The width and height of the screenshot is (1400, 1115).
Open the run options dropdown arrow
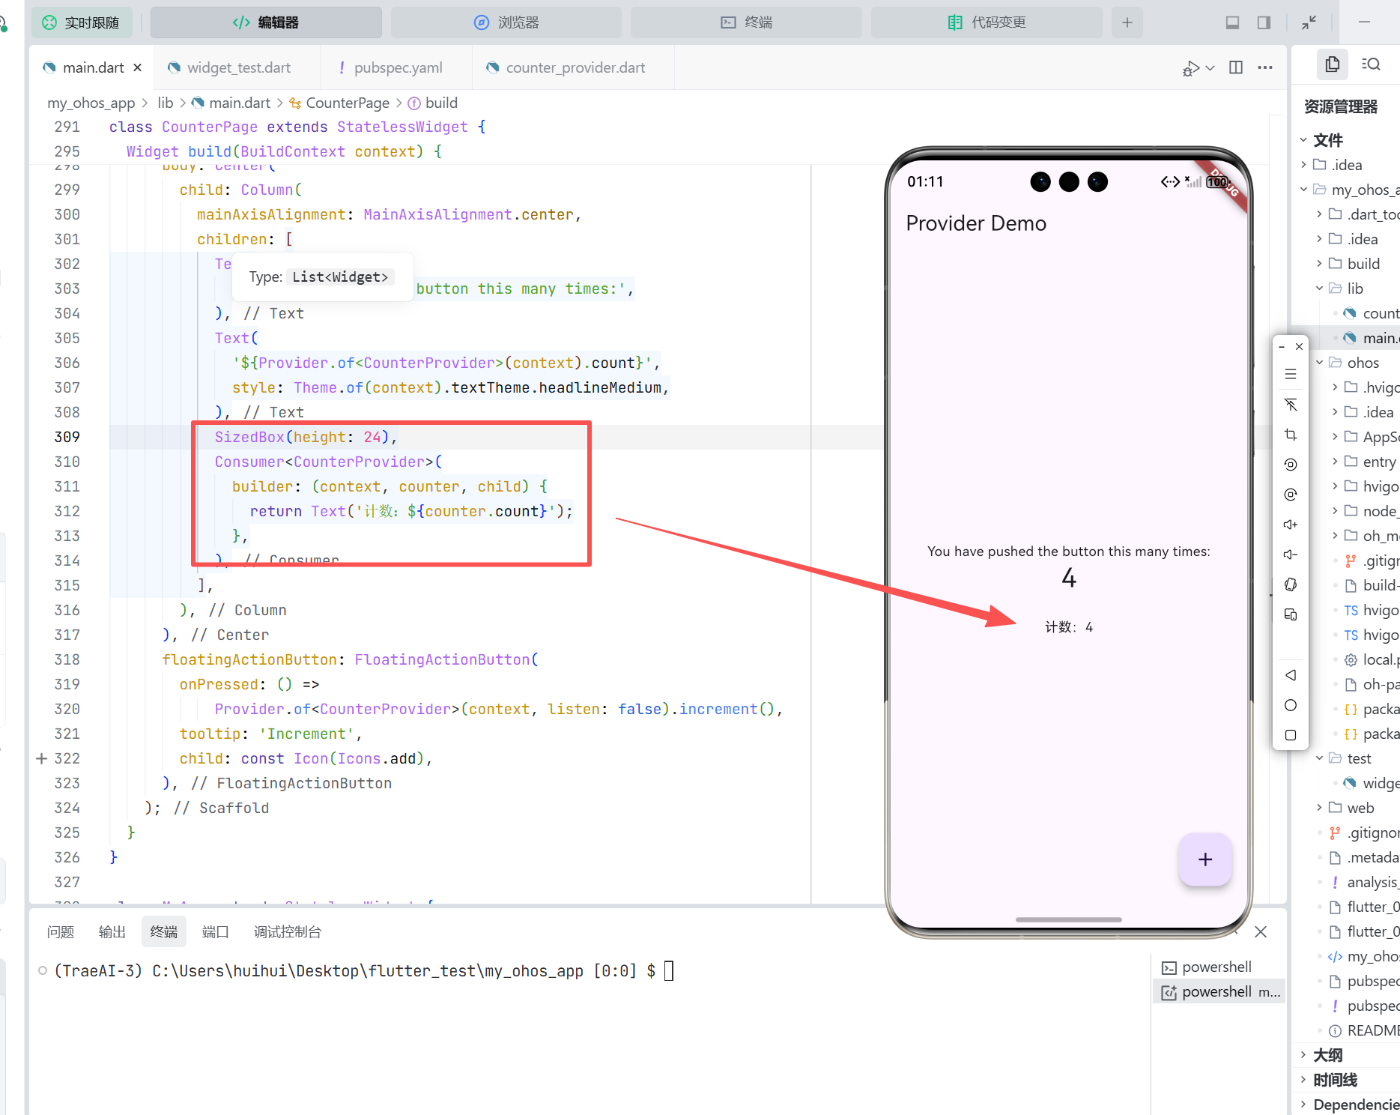point(1210,68)
